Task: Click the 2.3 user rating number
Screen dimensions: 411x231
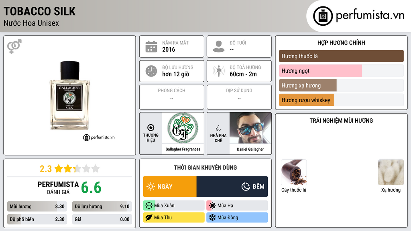Action: click(x=46, y=169)
